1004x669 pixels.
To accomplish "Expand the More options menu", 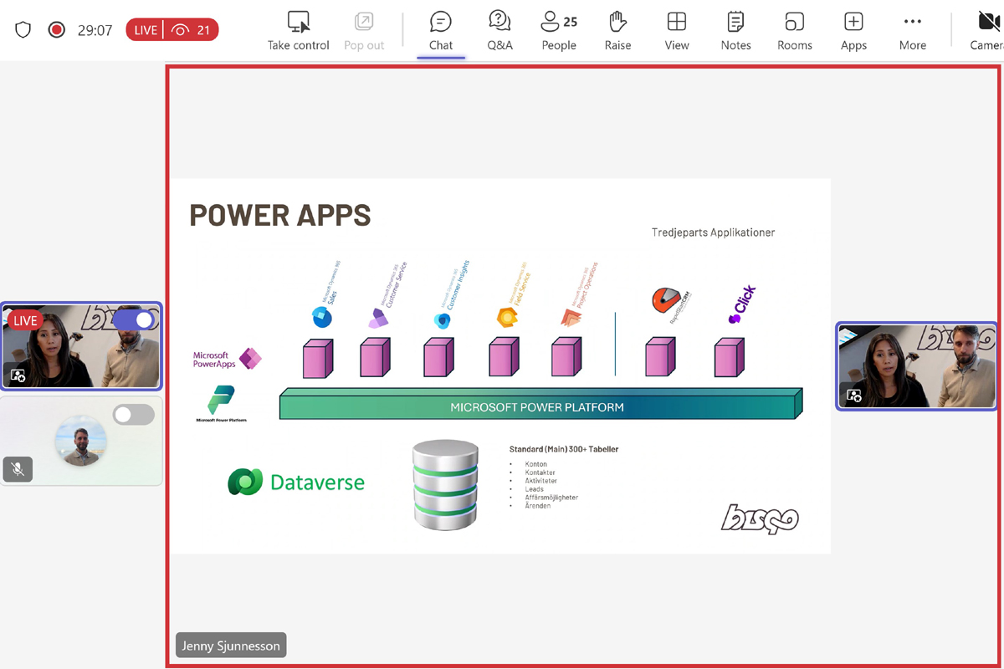I will click(912, 31).
